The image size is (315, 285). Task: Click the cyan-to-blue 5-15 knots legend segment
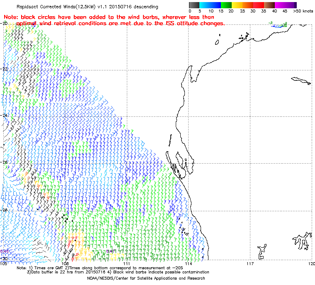pyautogui.click(x=210, y=5)
